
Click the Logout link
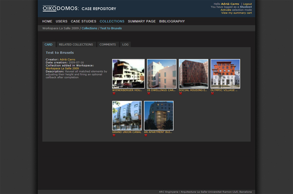[247, 4]
